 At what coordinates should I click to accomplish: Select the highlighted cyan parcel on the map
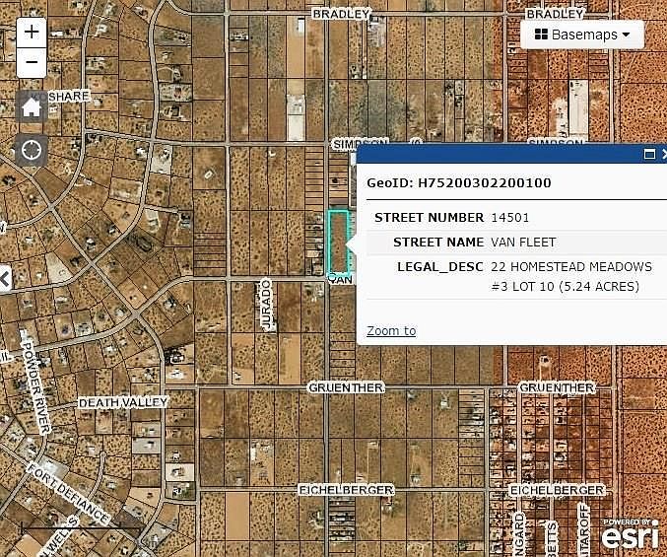coord(338,242)
